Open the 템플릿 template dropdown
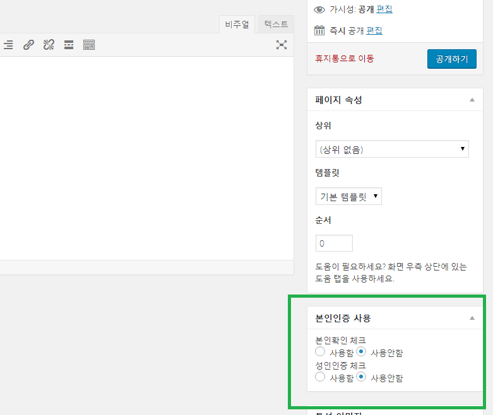493x415 pixels. click(348, 196)
